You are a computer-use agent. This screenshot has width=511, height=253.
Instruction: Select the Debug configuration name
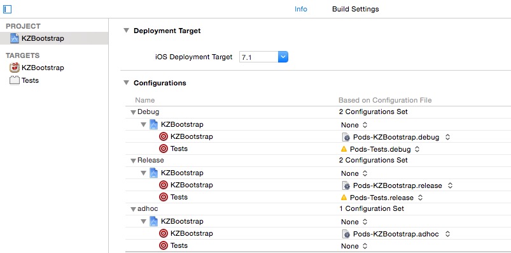pos(148,112)
